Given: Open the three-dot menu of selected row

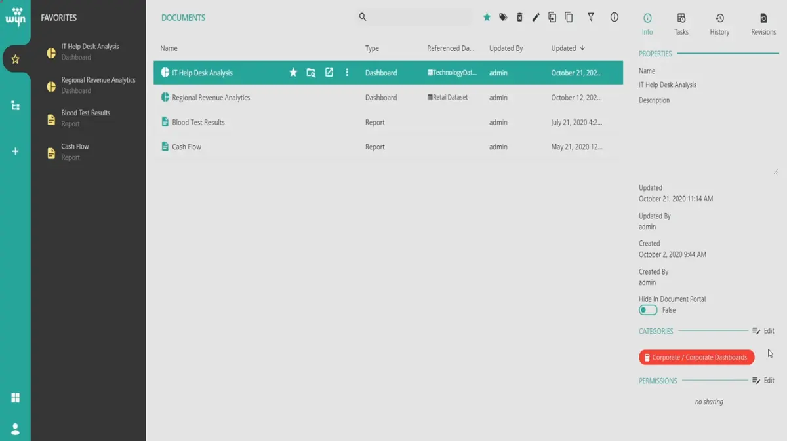Looking at the screenshot, I should pyautogui.click(x=347, y=73).
